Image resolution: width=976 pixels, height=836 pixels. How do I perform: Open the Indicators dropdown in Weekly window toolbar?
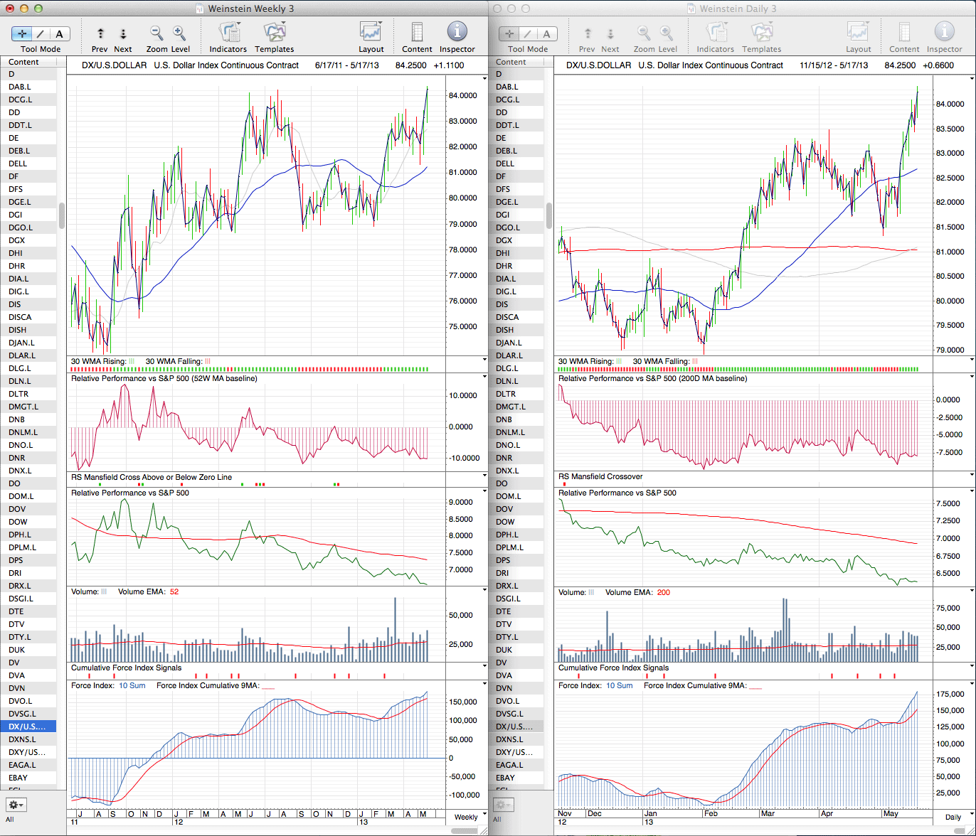(228, 33)
